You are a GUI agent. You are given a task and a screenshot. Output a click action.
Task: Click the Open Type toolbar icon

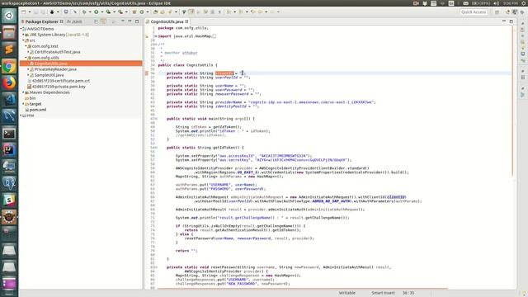pos(155,12)
